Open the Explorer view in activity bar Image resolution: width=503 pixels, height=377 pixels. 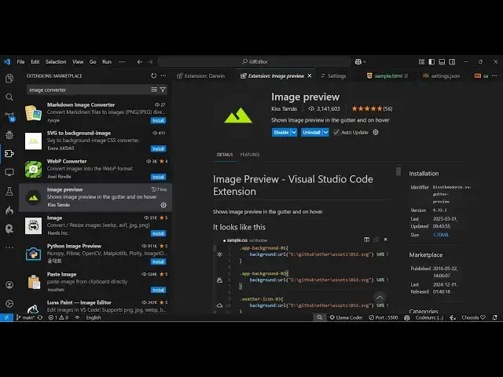tap(9, 79)
